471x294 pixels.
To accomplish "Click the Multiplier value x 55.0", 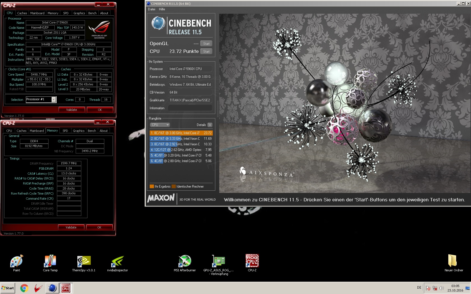I will (x=39, y=80).
